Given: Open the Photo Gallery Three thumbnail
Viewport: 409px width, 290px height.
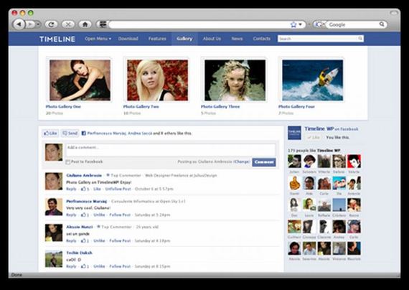Looking at the screenshot, I should point(235,80).
